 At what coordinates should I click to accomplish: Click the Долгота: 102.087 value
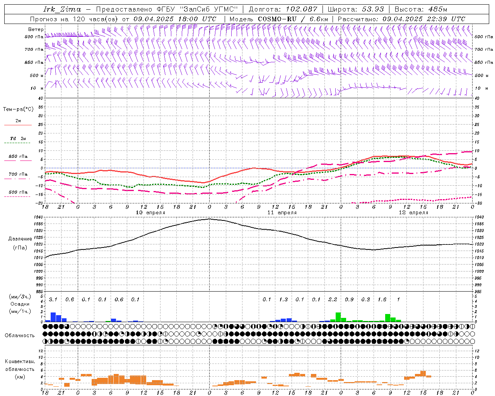click(283, 9)
